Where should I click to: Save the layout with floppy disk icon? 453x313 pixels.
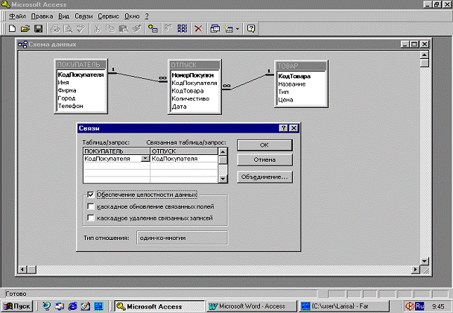click(39, 28)
